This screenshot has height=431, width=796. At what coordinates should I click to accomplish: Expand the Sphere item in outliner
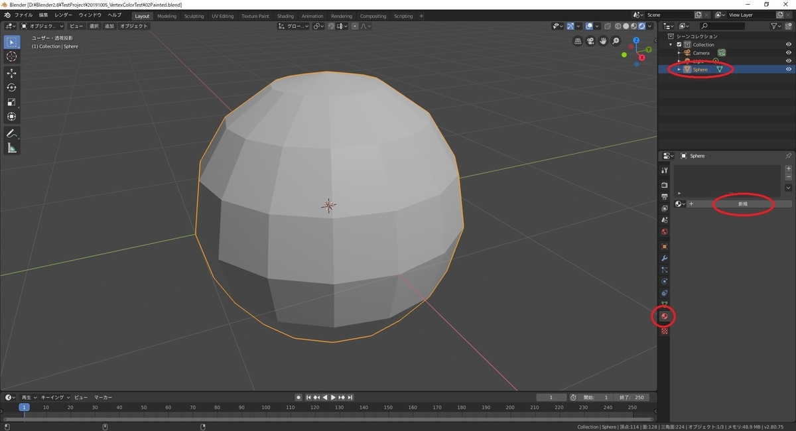click(x=679, y=69)
